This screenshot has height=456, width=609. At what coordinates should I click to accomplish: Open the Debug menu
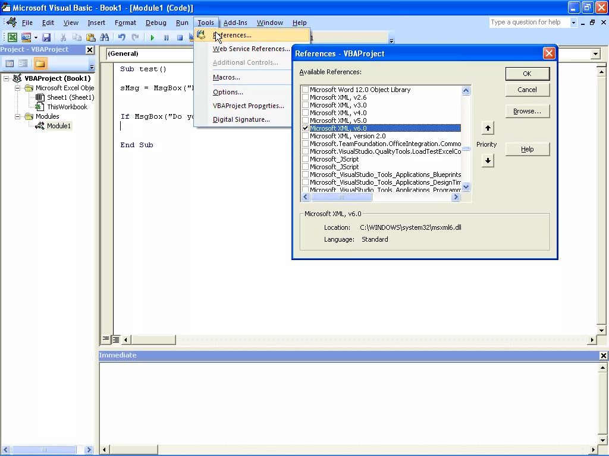point(156,23)
